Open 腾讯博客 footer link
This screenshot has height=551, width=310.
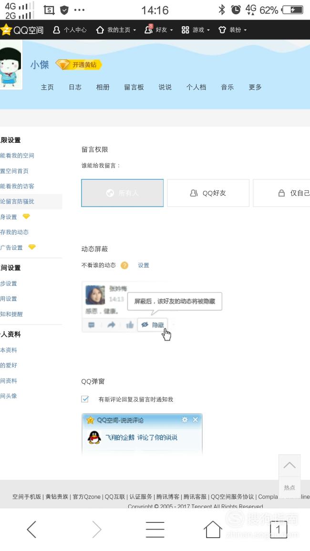[168, 497]
